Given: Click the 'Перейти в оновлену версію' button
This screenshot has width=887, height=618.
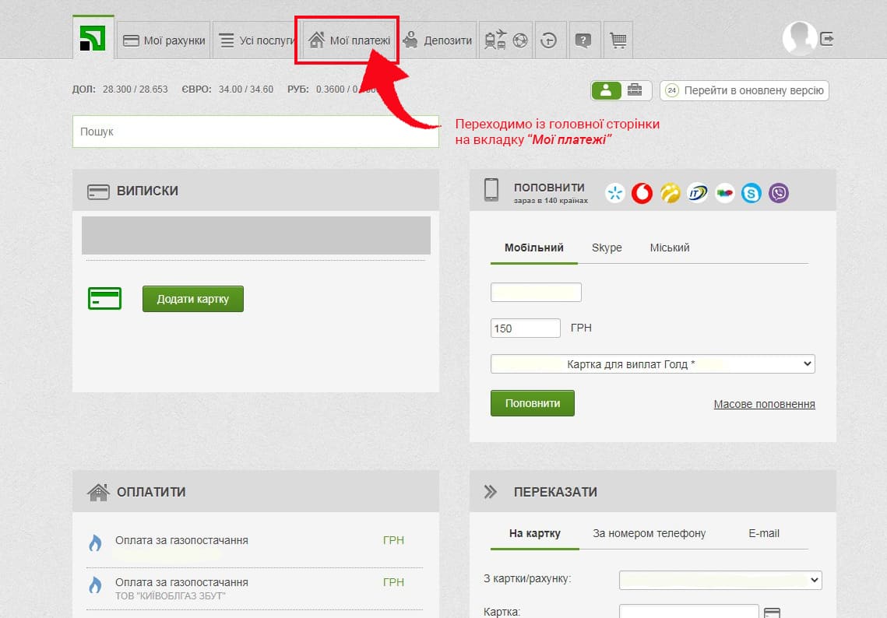Looking at the screenshot, I should click(x=744, y=90).
